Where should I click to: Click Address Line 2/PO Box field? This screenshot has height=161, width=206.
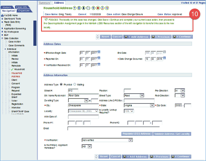[x=139, y=100]
